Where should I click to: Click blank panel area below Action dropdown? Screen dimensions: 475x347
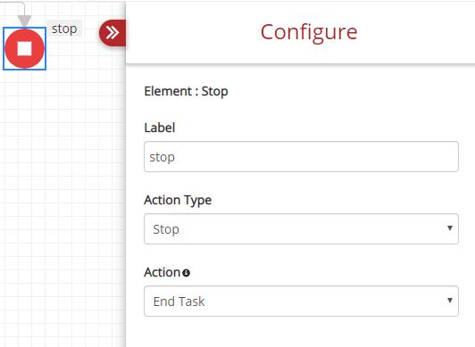[x=301, y=332]
